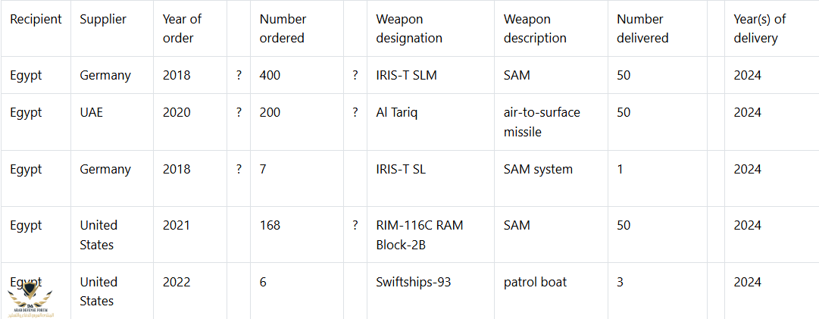Select the Number delivered header
819x319 pixels.
642,28
